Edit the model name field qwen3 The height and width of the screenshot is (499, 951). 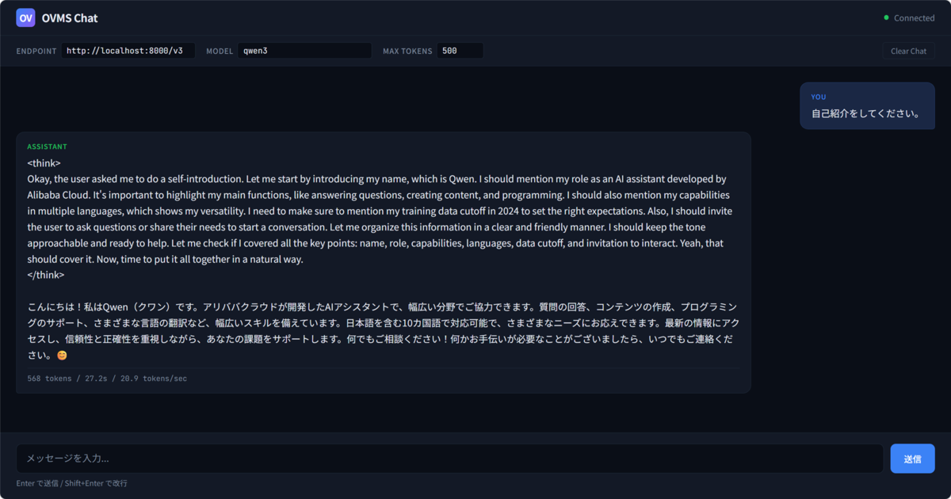point(305,51)
